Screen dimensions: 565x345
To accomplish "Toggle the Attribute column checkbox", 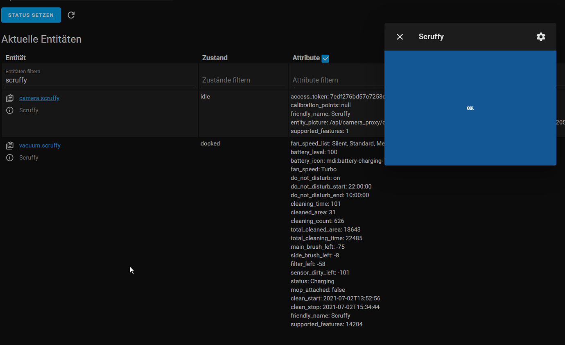I will coord(325,59).
